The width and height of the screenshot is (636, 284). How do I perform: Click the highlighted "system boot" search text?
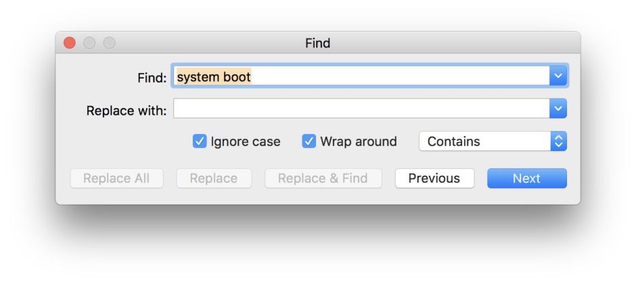tap(214, 77)
